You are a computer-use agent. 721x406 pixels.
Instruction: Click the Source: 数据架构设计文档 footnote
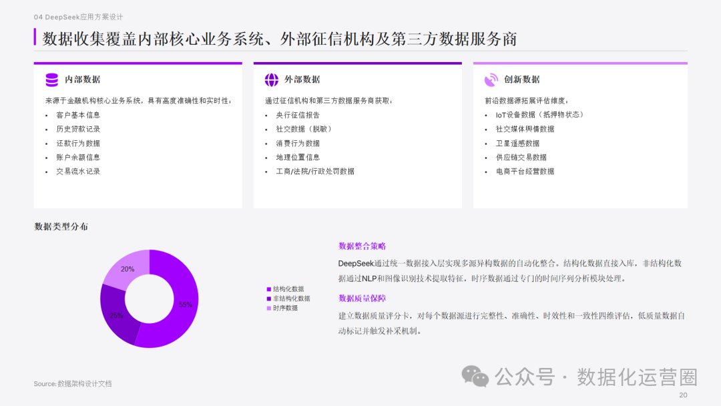73,383
